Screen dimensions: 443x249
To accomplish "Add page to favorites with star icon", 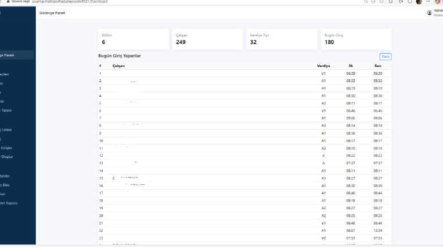I will click(x=382, y=2).
